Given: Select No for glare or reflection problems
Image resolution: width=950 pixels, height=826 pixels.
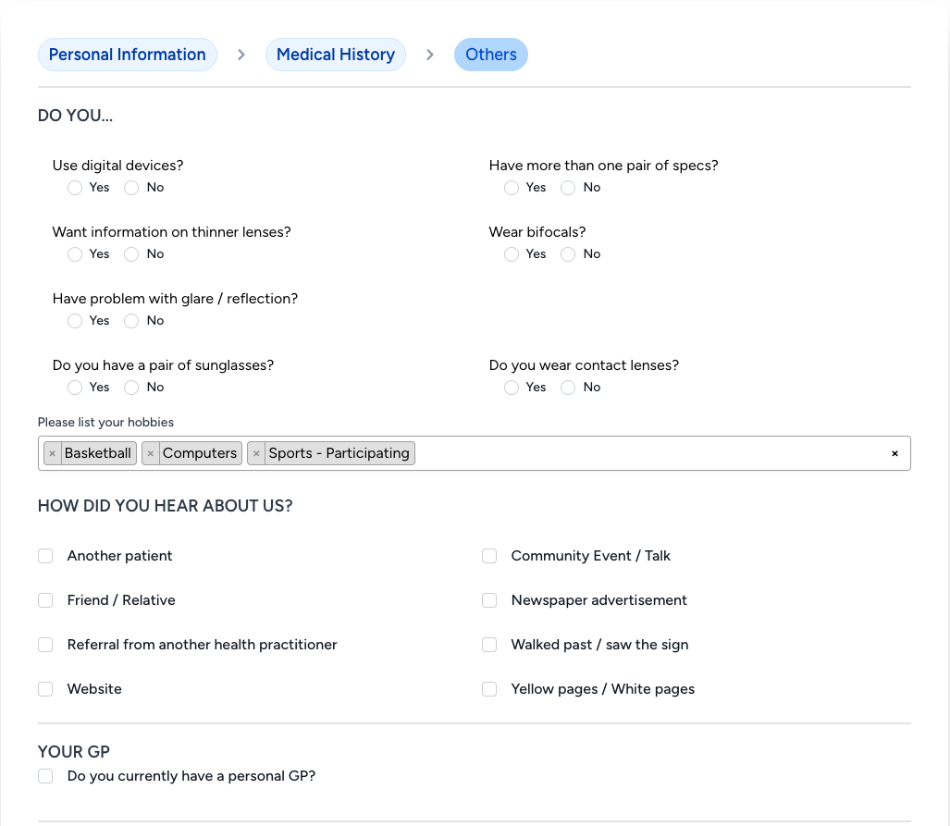Looking at the screenshot, I should point(130,321).
